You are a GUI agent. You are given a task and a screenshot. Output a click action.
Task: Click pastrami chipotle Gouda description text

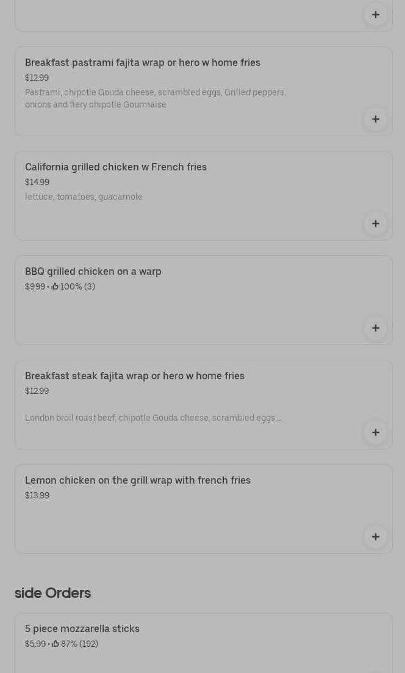coord(155,98)
